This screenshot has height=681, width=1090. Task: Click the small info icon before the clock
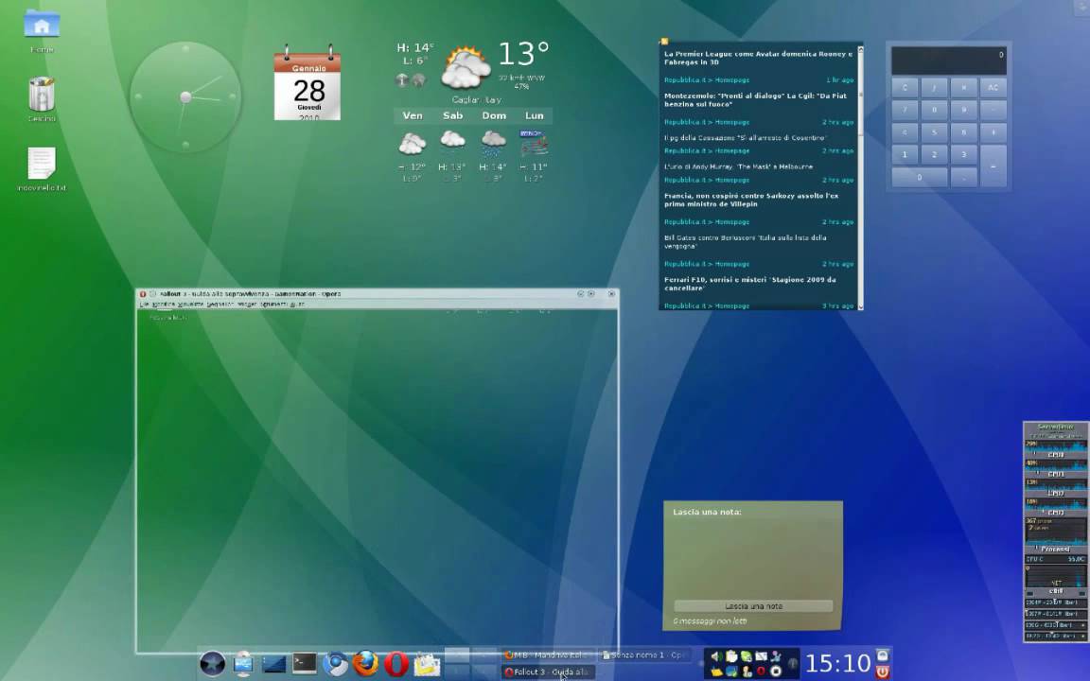coord(793,664)
